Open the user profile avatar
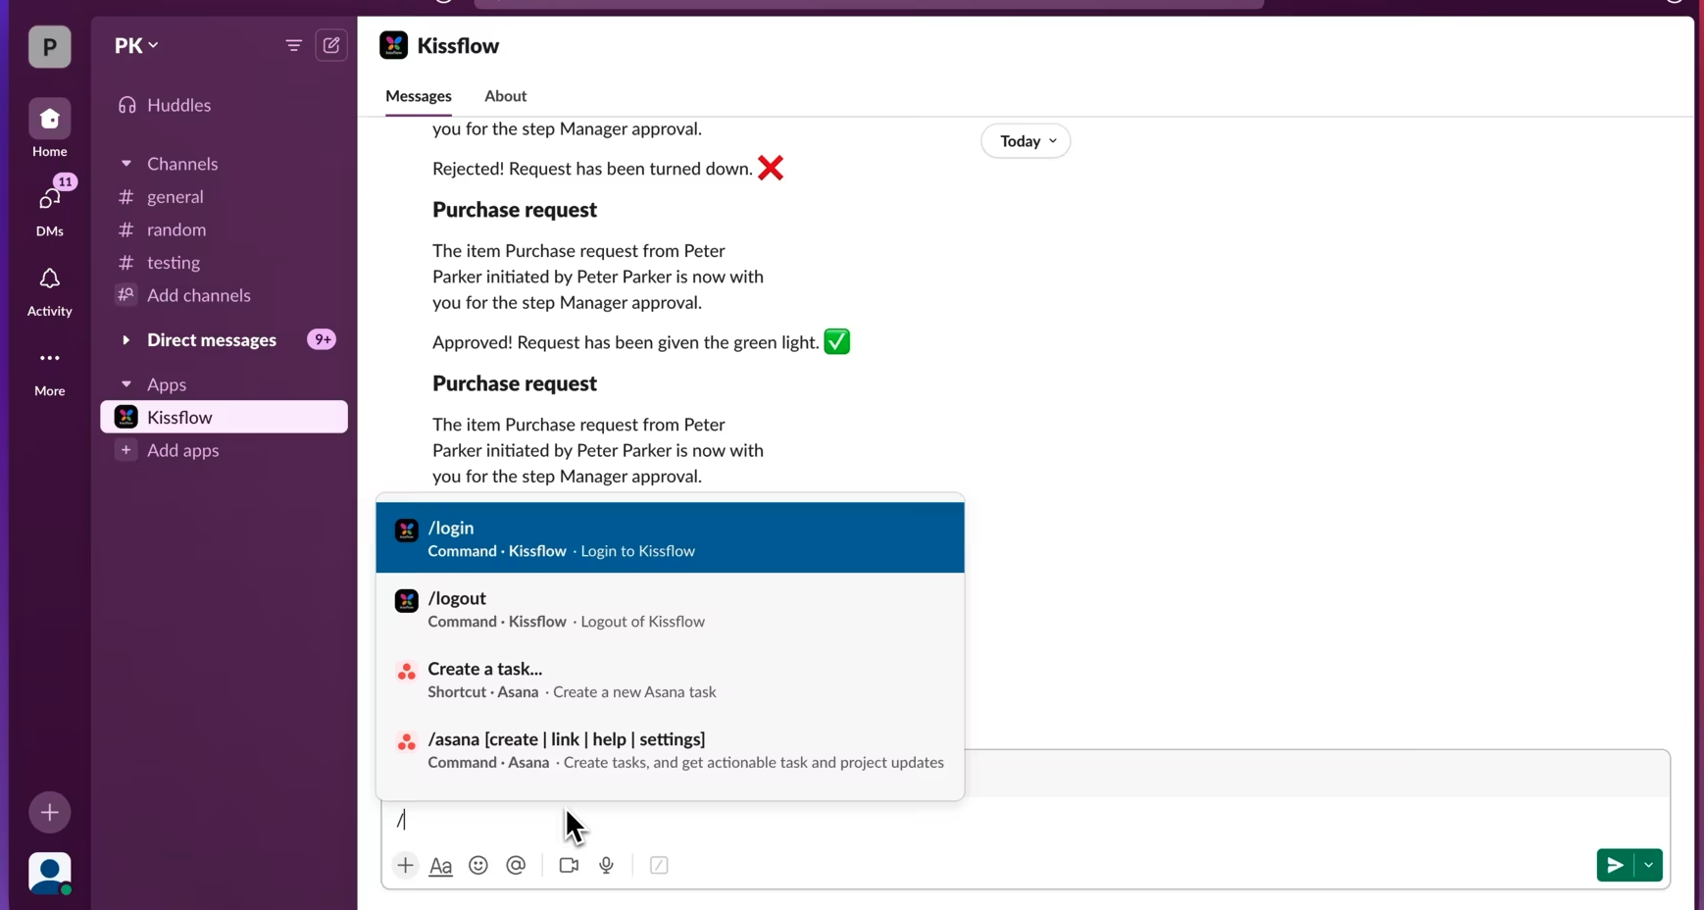The image size is (1704, 910). pos(49,873)
